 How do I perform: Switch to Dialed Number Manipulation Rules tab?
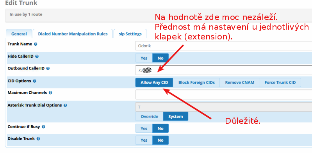73,34
